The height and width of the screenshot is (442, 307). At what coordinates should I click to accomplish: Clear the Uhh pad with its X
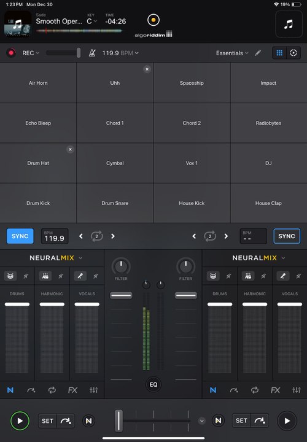tap(147, 69)
